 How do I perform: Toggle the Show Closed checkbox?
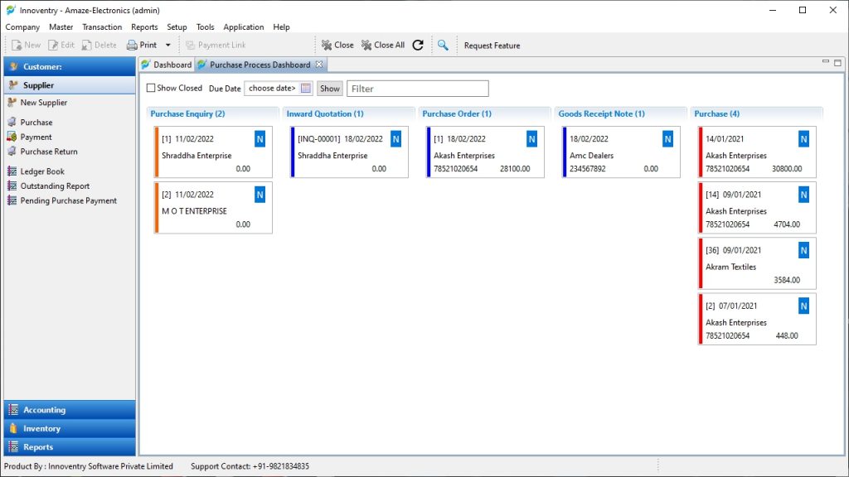point(151,88)
